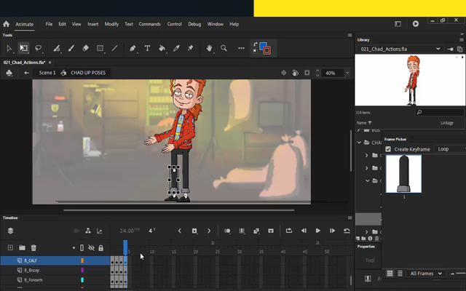Select the Hand tool
The width and height of the screenshot is (466, 291).
click(x=210, y=49)
